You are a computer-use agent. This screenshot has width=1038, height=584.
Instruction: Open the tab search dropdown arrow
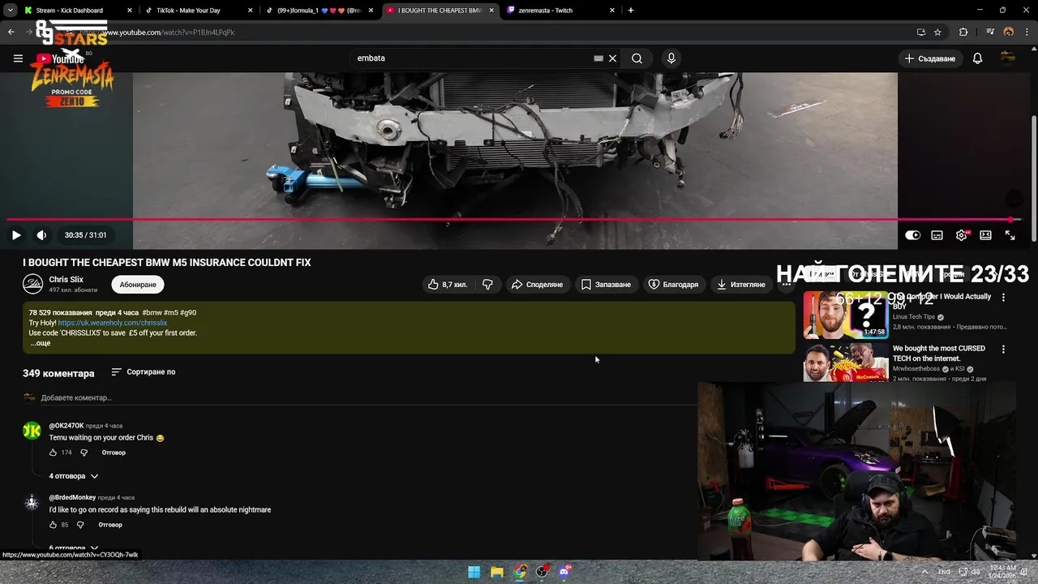(10, 11)
